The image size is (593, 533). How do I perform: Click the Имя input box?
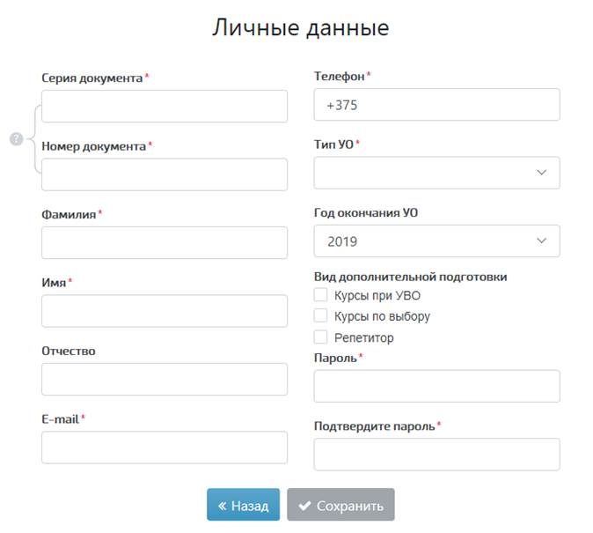[165, 311]
